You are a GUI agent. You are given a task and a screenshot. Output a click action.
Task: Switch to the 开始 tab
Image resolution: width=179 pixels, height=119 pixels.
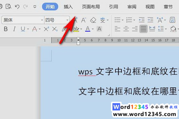(x=50, y=7)
